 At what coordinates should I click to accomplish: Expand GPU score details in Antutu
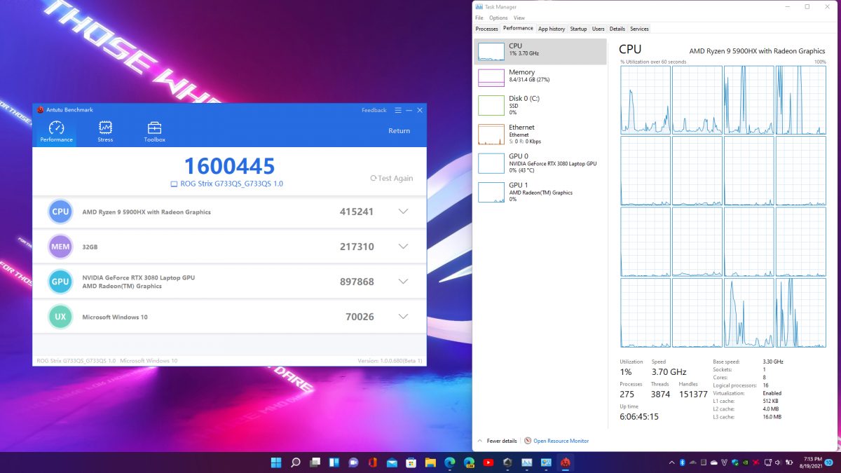point(403,282)
